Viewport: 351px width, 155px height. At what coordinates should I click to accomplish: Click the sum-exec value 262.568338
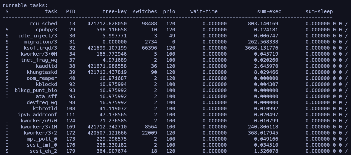(263, 42)
